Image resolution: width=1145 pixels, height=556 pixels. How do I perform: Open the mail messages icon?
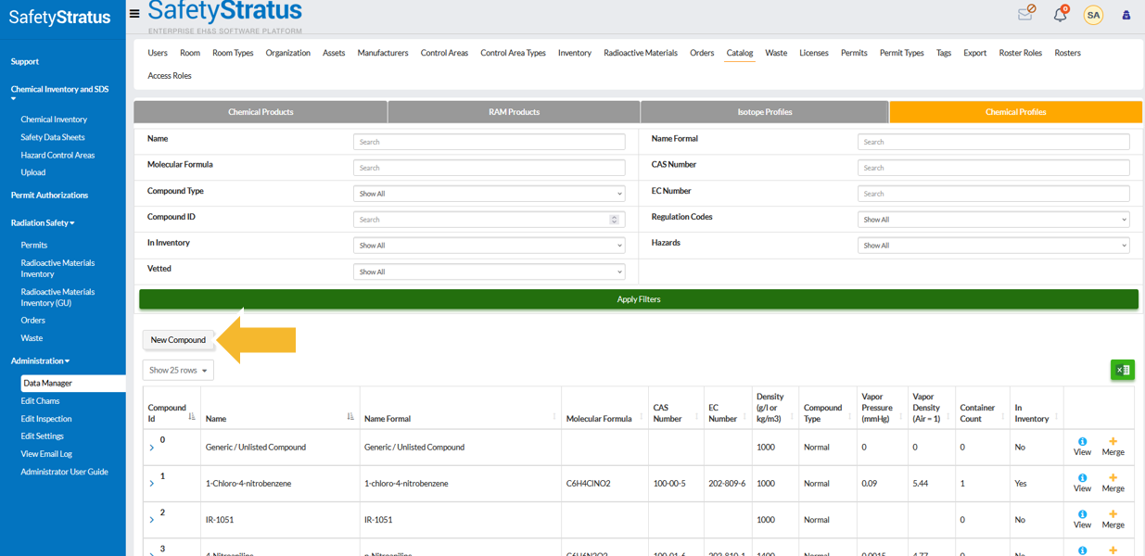(1026, 13)
